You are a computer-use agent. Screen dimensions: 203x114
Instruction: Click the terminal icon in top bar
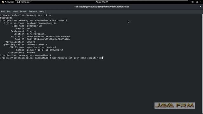[18, 2]
